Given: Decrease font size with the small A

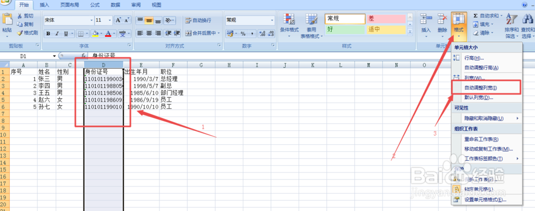Looking at the screenshot, I should [127, 20].
